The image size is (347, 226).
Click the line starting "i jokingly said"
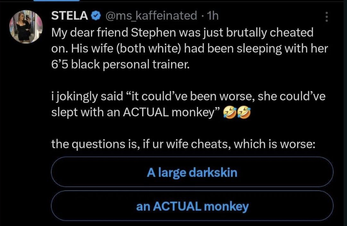(188, 97)
